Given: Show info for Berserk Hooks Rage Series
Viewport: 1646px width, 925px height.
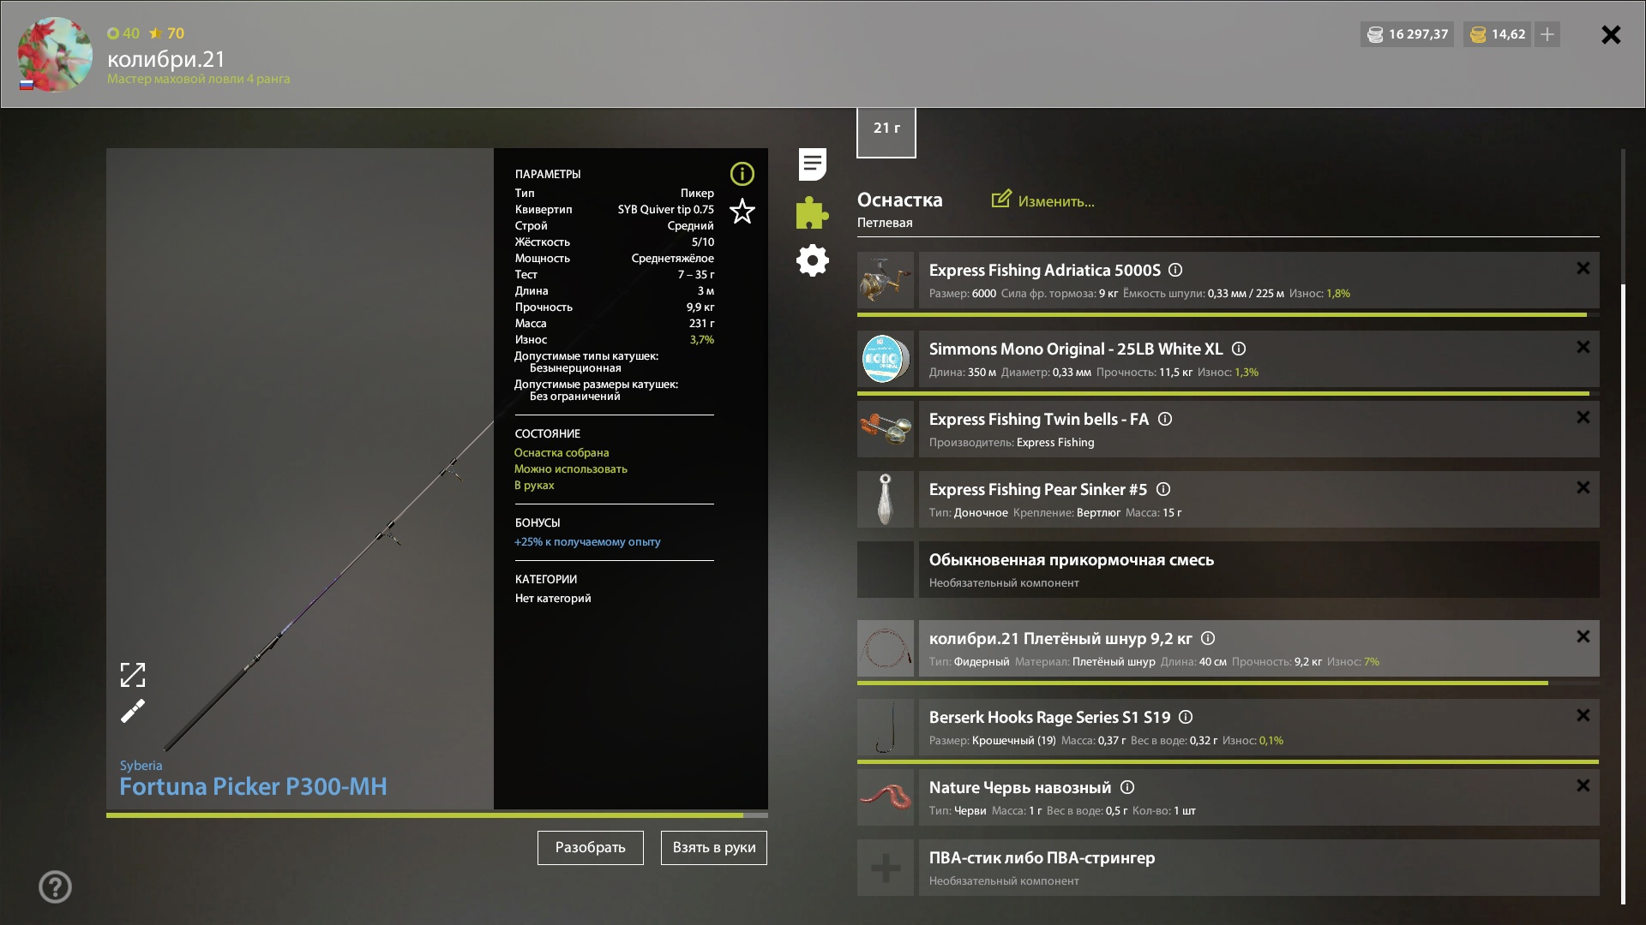Looking at the screenshot, I should click(x=1186, y=717).
